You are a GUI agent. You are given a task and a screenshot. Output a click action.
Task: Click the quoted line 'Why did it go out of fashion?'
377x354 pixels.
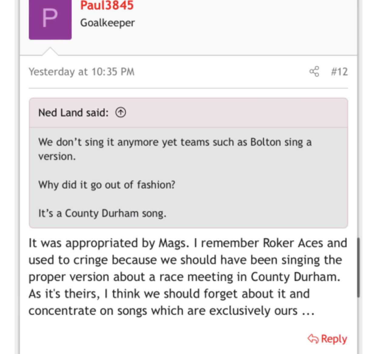pos(107,185)
